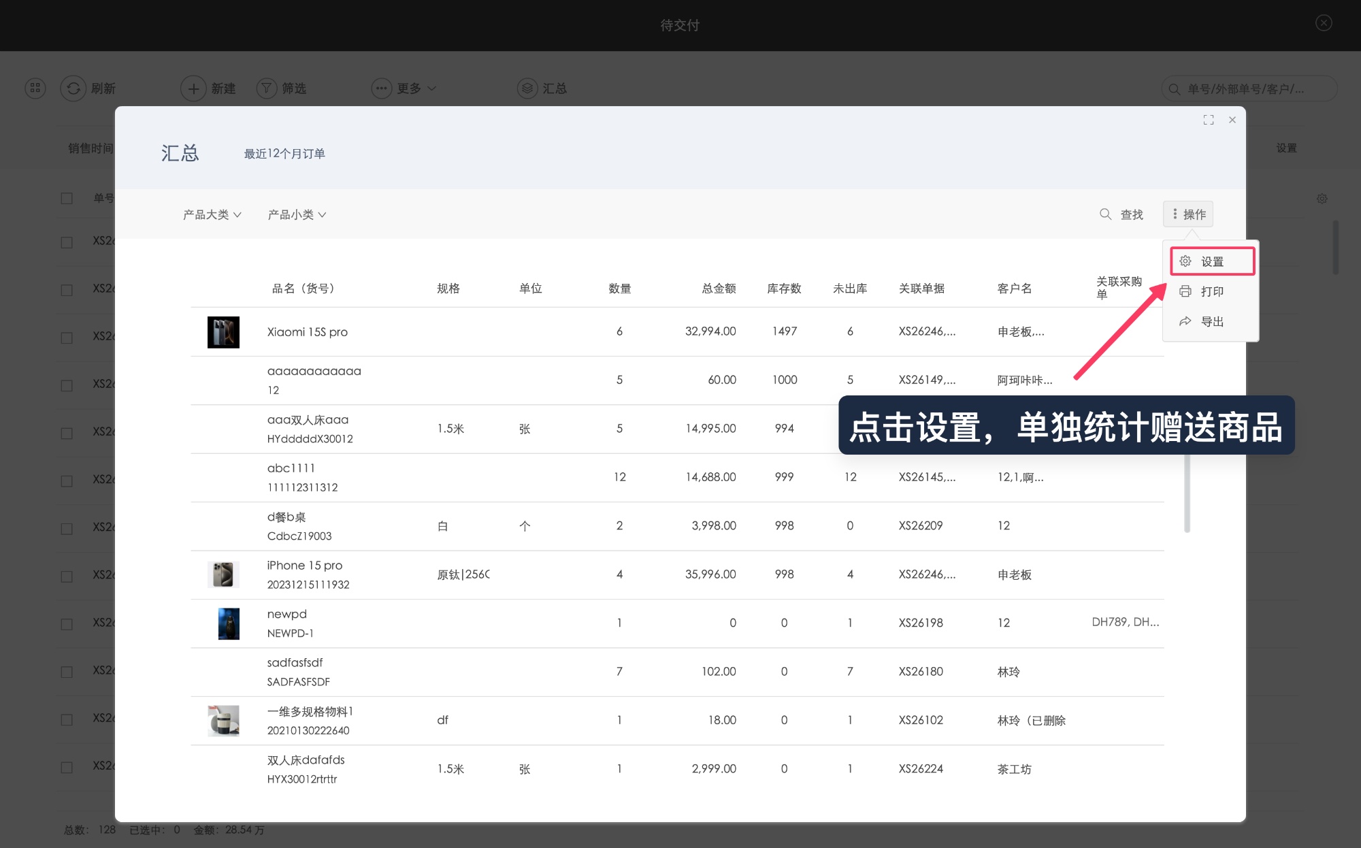Click the fullscreen expand icon in dialog
This screenshot has height=848, width=1361.
[1209, 120]
